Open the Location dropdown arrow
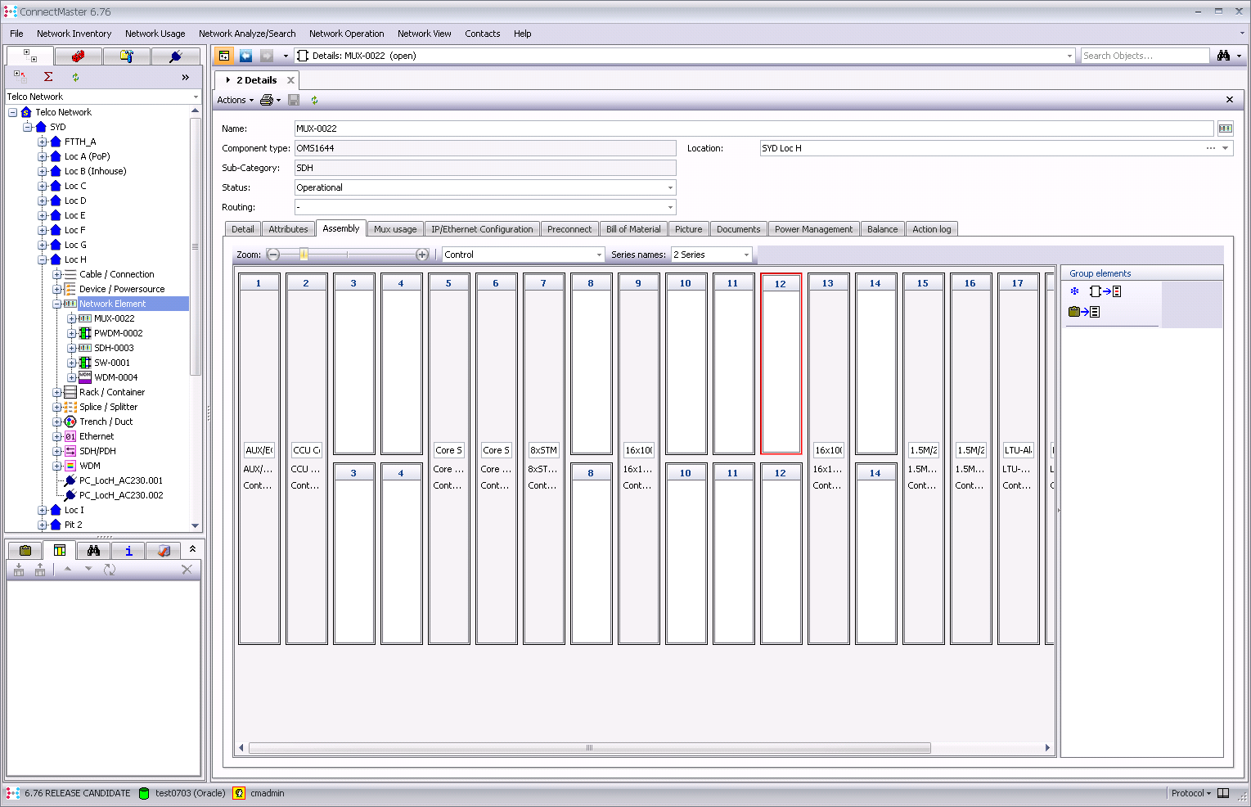 click(1226, 148)
